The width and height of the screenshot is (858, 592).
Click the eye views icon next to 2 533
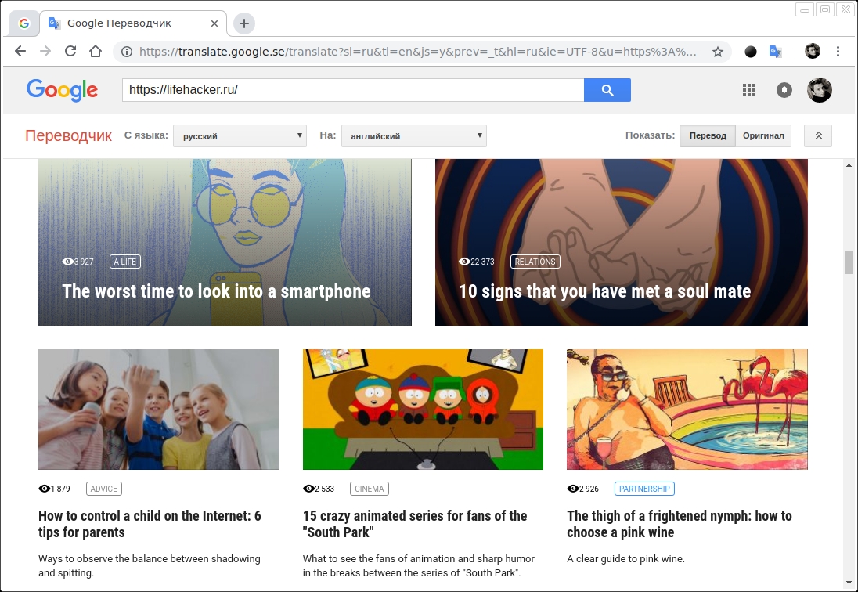pos(308,489)
